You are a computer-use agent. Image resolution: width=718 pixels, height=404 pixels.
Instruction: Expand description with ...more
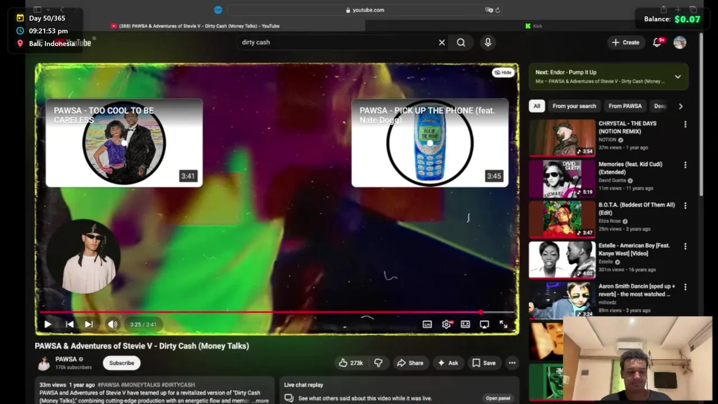261,401
